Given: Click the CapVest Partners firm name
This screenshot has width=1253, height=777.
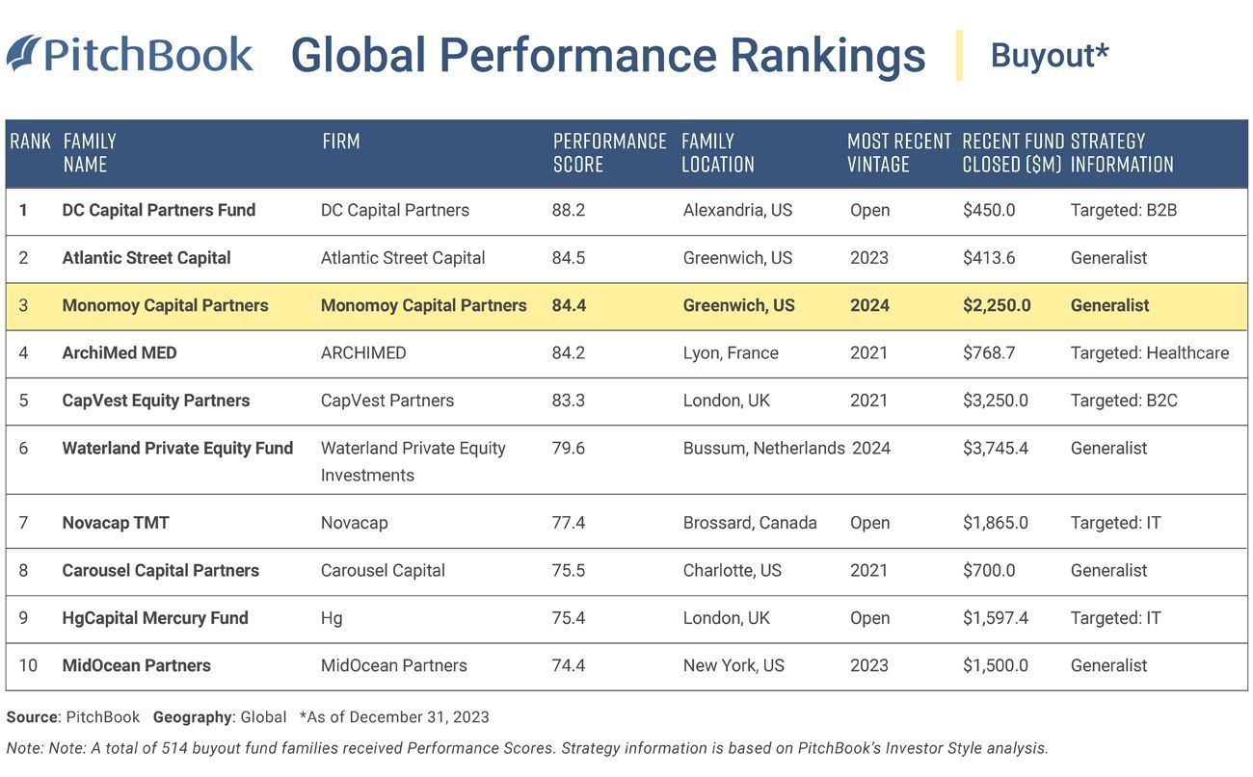Looking at the screenshot, I should (387, 401).
